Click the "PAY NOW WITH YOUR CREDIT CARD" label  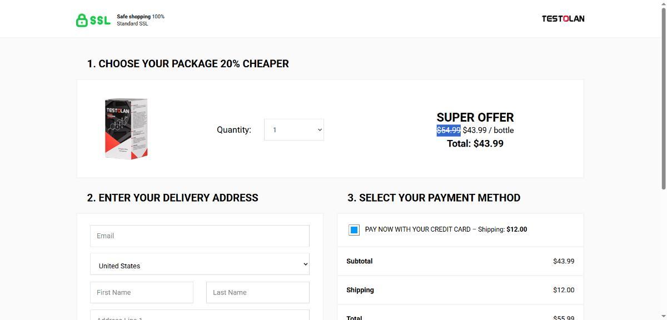click(417, 229)
